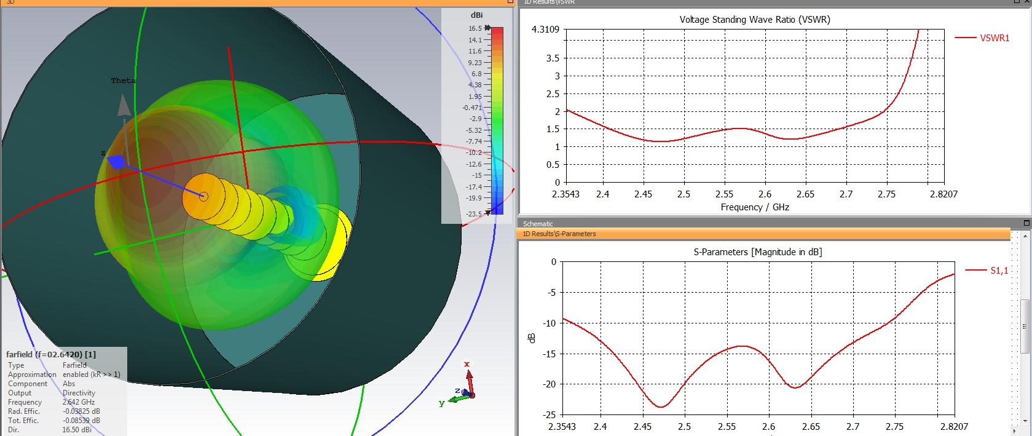The width and height of the screenshot is (1032, 436).
Task: Click the dB axis label on S-Parameters plot
Action: (532, 337)
